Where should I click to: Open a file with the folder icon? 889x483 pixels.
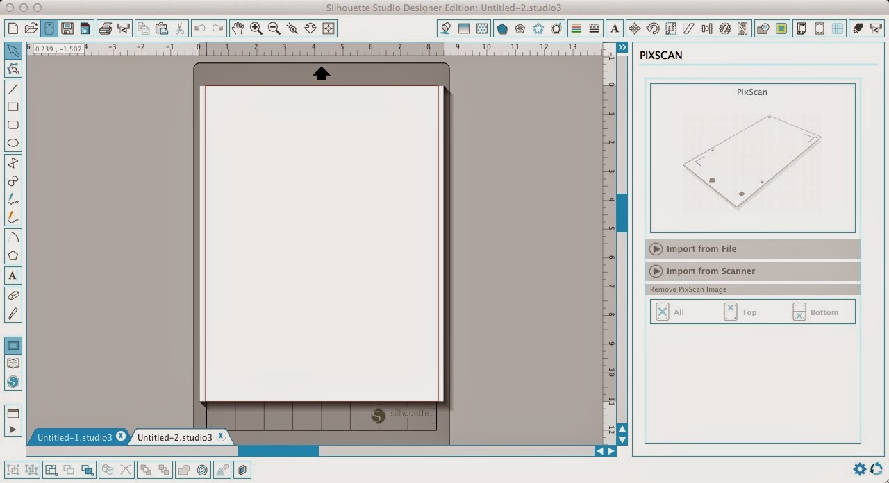pos(31,28)
